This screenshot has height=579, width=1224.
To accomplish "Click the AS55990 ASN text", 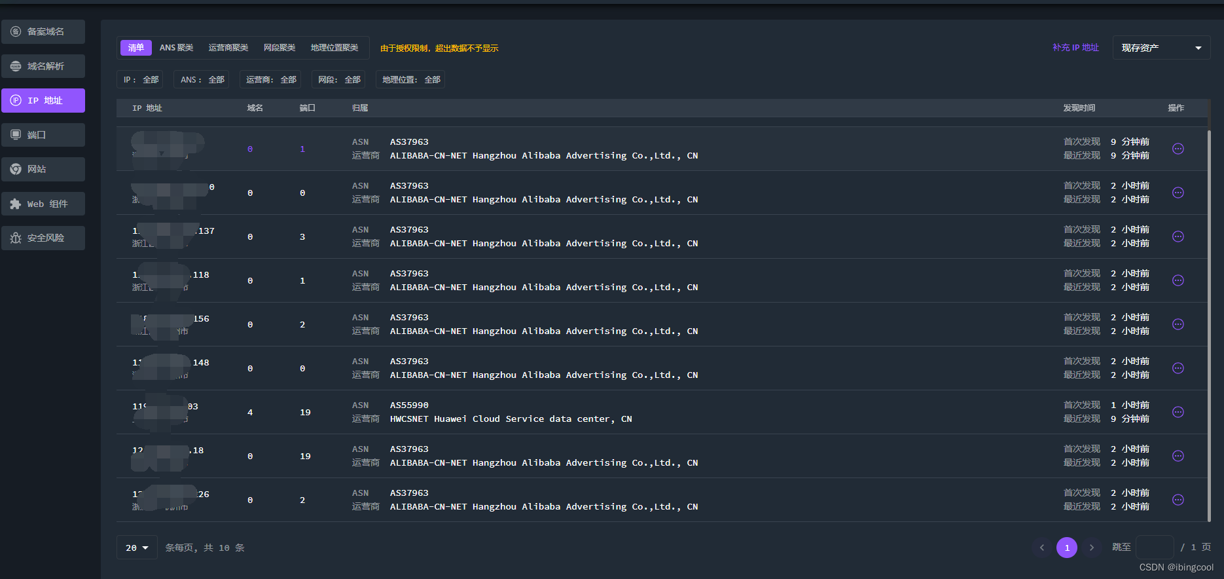I will click(x=409, y=405).
